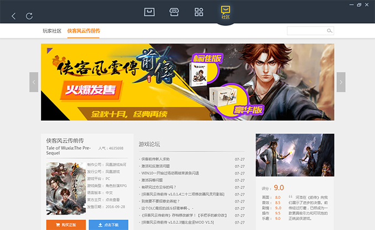The width and height of the screenshot is (375, 230).
Task: Click the Tale of Wuxia:The Pre-Sequel title
Action: (x=69, y=150)
